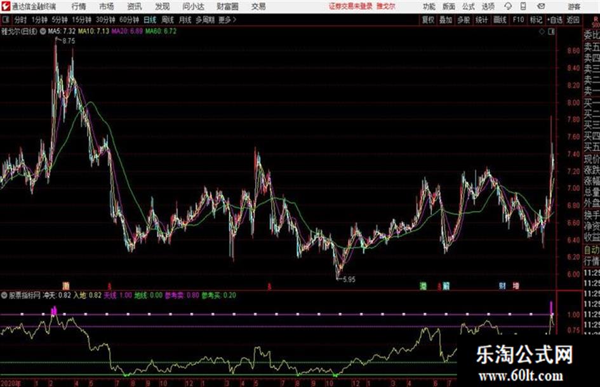Select the 多周期 multi-period tab
600x387 pixels.
pos(205,20)
